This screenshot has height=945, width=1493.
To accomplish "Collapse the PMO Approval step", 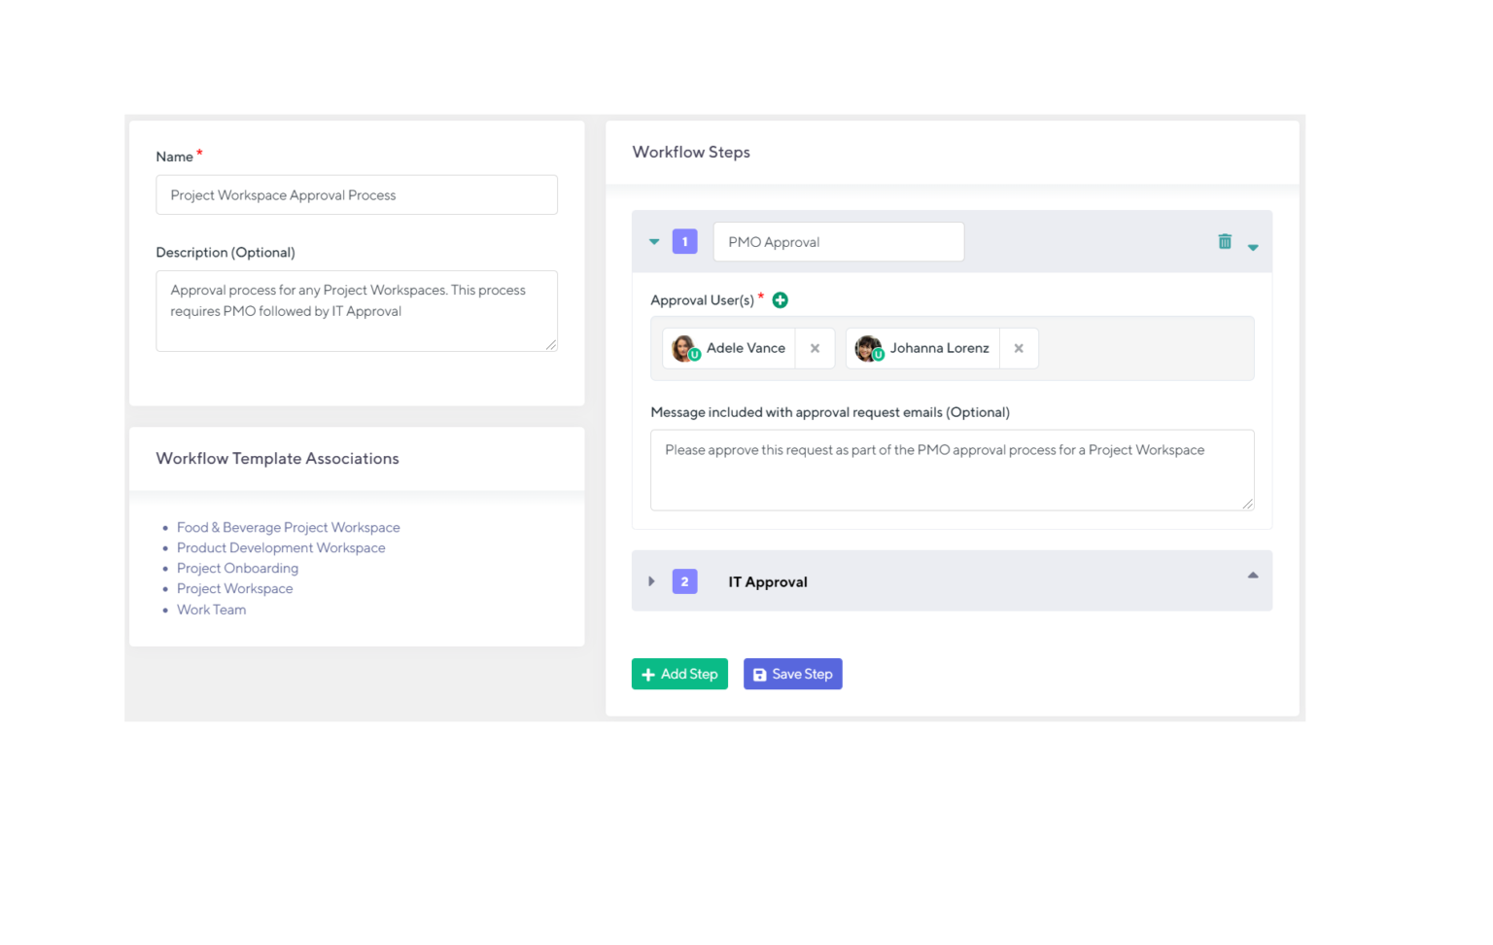I will click(654, 241).
